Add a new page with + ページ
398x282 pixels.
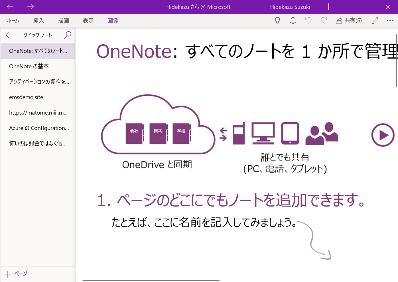point(16,274)
